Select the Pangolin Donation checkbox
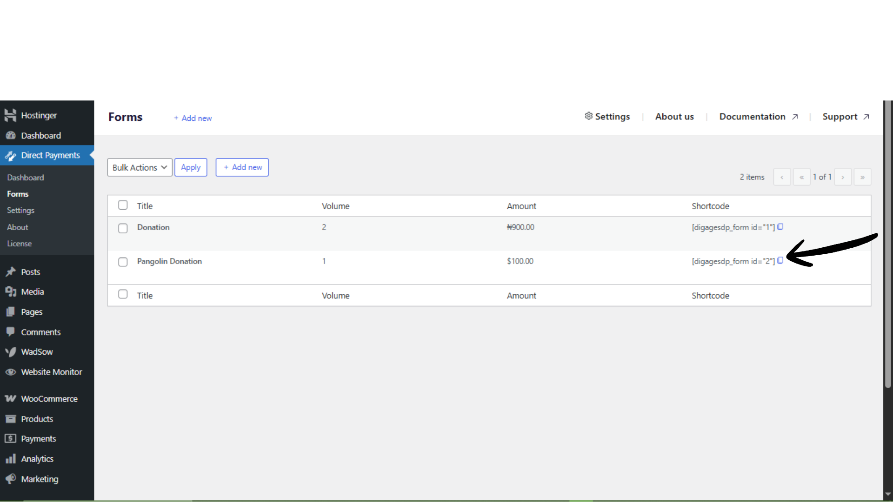This screenshot has width=893, height=502. click(x=123, y=262)
